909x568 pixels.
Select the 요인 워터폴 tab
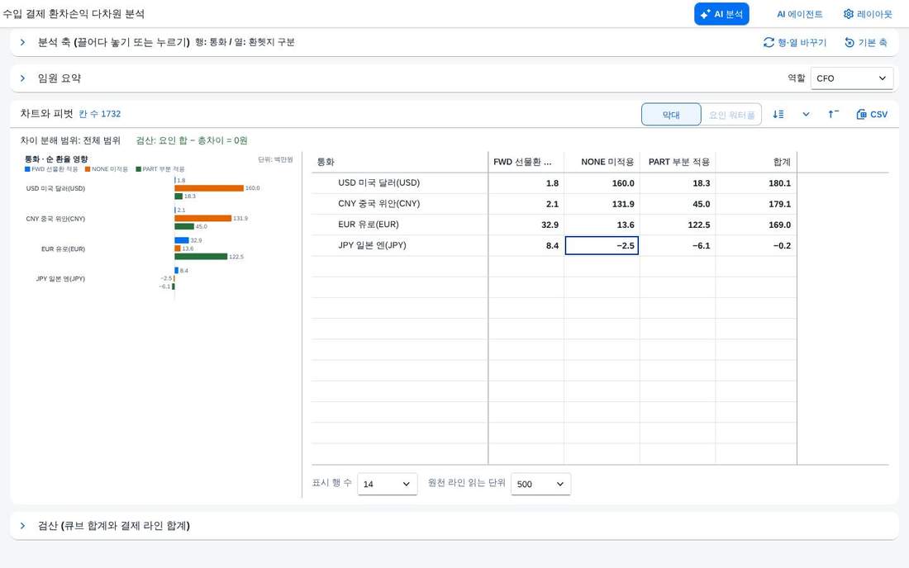pos(731,115)
